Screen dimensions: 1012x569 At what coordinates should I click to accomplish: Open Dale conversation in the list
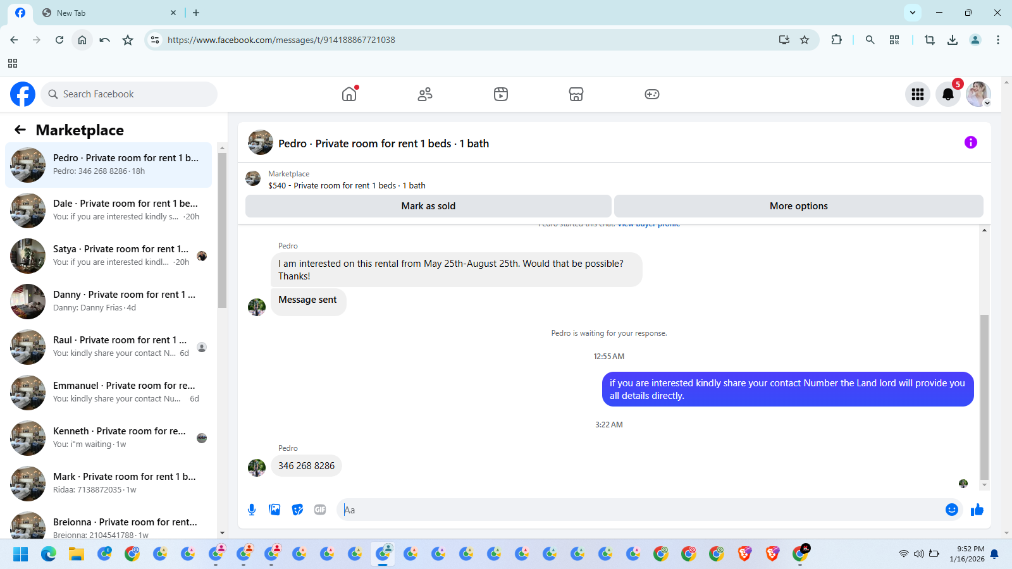[109, 211]
